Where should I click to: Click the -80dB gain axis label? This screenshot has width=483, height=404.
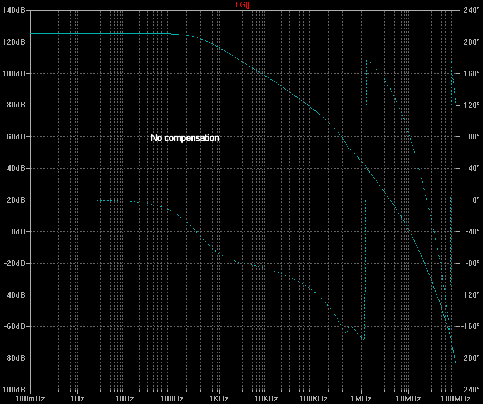[x=14, y=358]
